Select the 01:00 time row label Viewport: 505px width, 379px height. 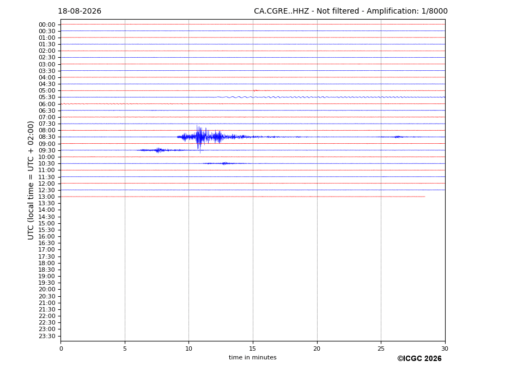click(x=47, y=38)
